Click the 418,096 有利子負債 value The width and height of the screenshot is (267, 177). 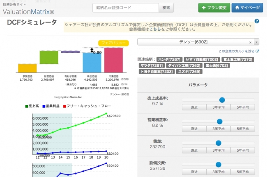70,79
